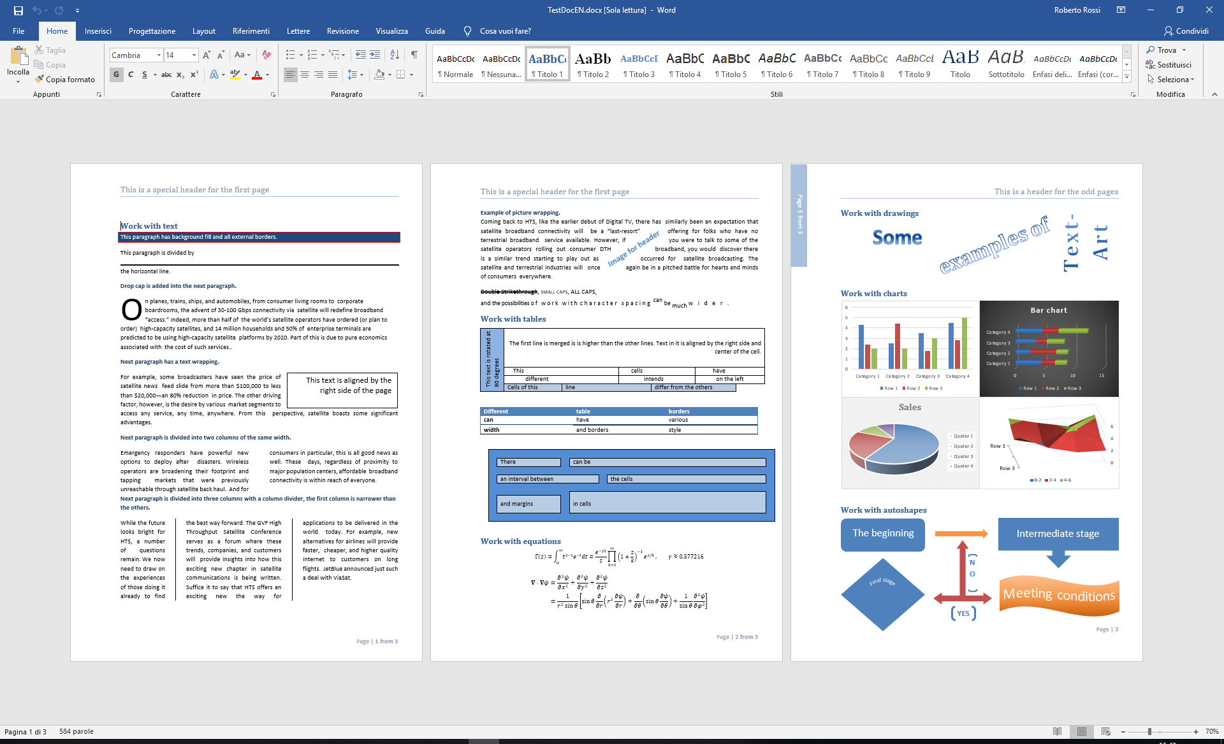
Task: Click the increase indent icon
Action: tap(375, 55)
